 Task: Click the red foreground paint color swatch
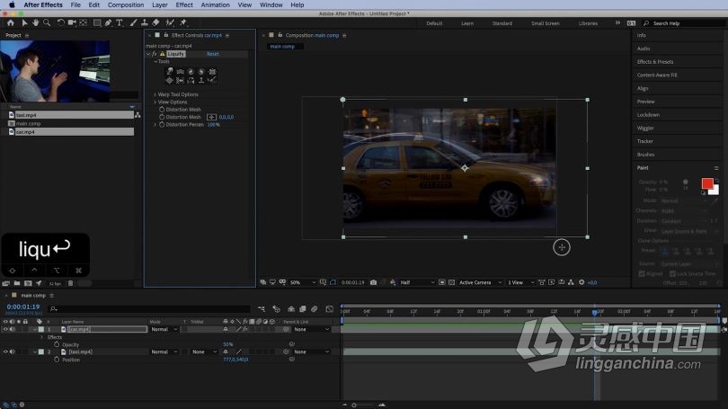tap(707, 183)
